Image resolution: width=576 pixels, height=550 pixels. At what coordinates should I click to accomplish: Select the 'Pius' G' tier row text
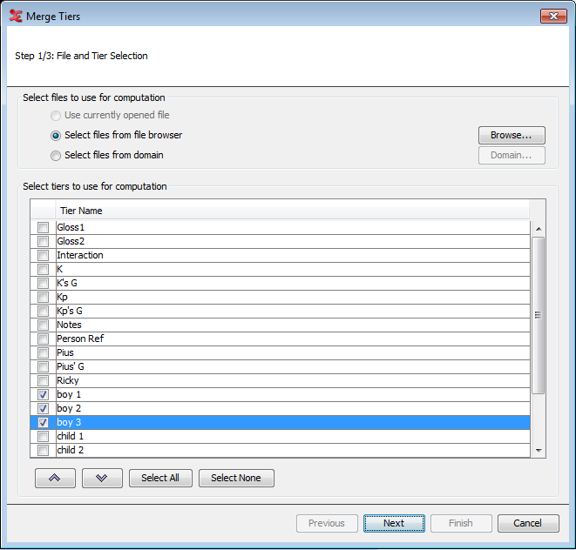[71, 367]
